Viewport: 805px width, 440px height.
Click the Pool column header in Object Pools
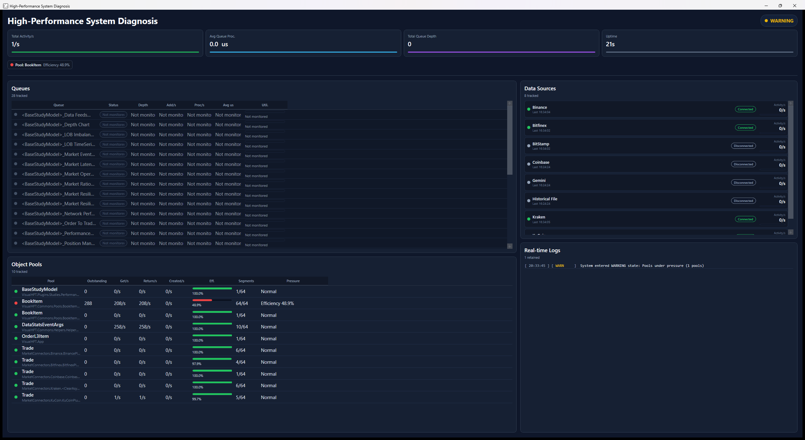click(51, 281)
